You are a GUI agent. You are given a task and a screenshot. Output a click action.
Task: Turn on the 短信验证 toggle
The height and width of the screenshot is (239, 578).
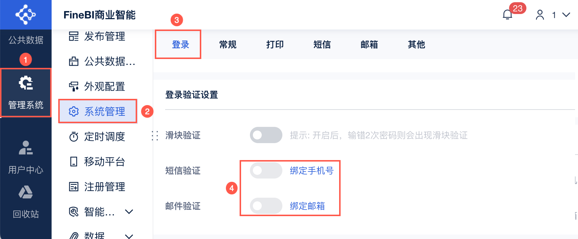266,171
